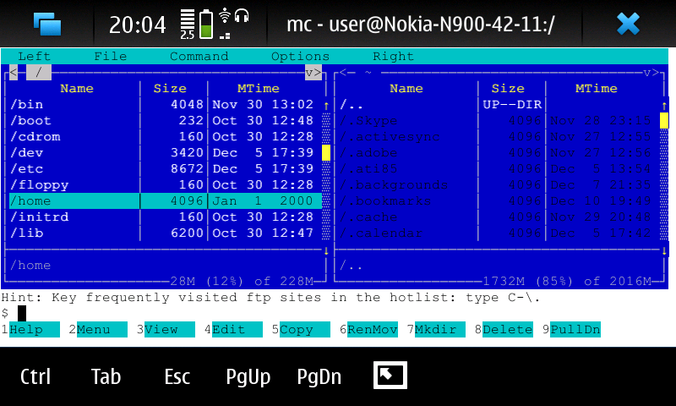Viewport: 676px width, 406px height.
Task: Select the /.. parent directory entry
Action: pyautogui.click(x=499, y=104)
